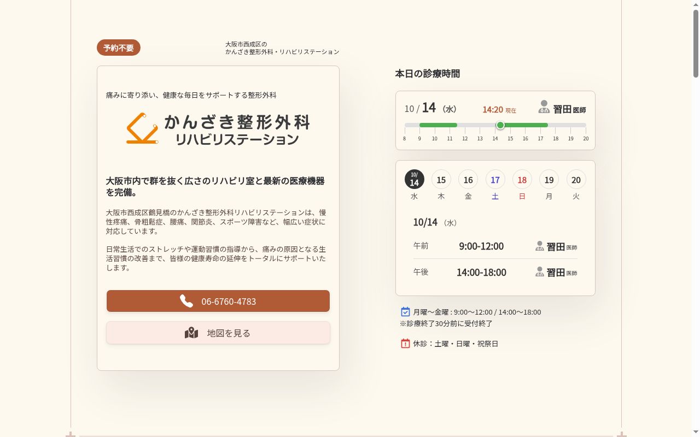Click the doctor icon in the 午前 row
The width and height of the screenshot is (700, 437).
(540, 246)
